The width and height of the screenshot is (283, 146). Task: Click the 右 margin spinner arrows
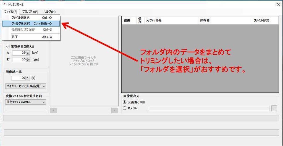(x=28, y=60)
